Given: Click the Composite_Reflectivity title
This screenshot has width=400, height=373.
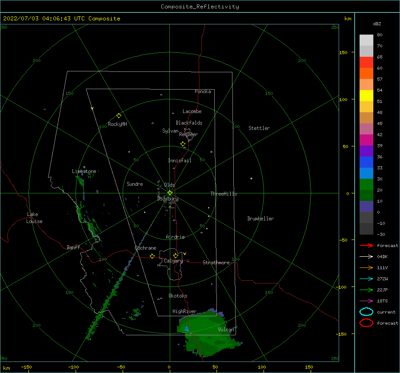Looking at the screenshot, I should [x=200, y=7].
